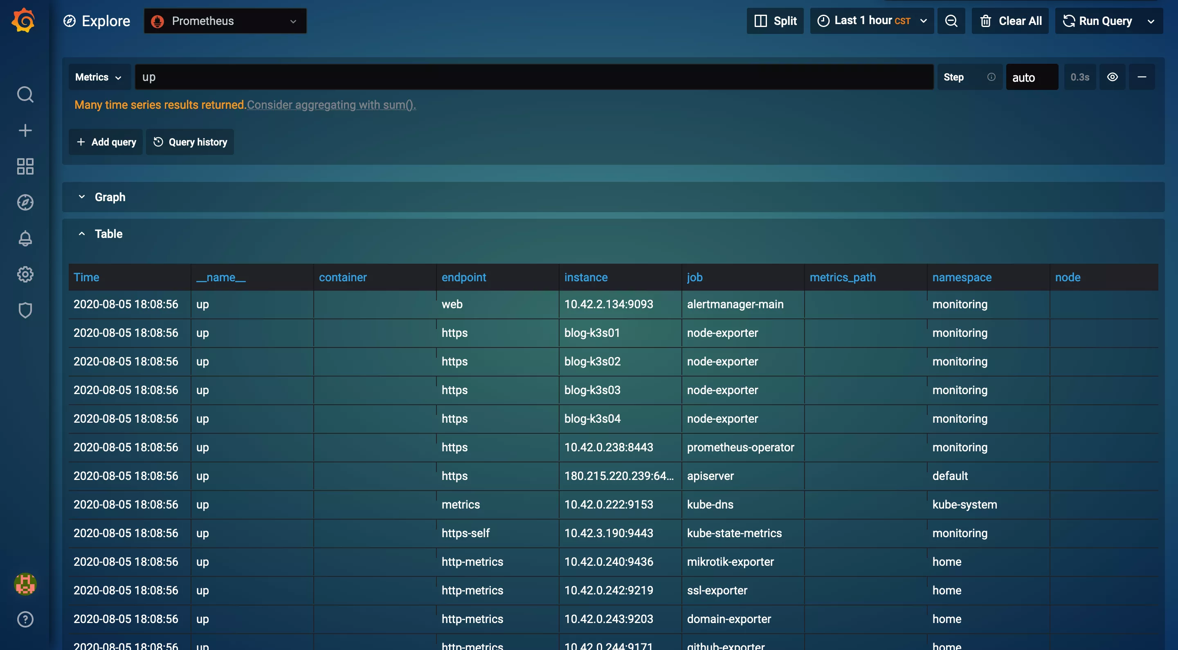Open the Prometheus data source dropdown
Image resolution: width=1178 pixels, height=650 pixels.
[225, 21]
